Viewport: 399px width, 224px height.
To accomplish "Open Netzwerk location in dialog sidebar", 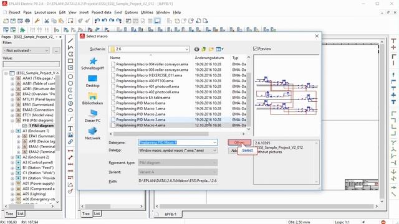I will pos(93,134).
